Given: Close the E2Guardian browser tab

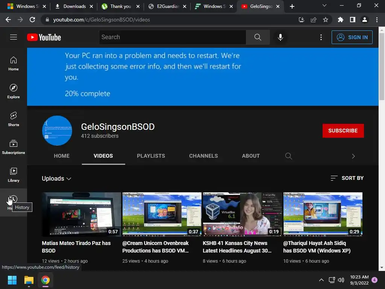Looking at the screenshot, I should [184, 6].
